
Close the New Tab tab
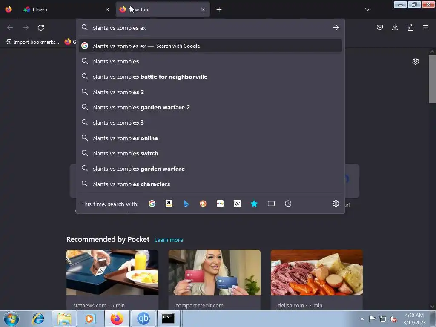pos(203,9)
